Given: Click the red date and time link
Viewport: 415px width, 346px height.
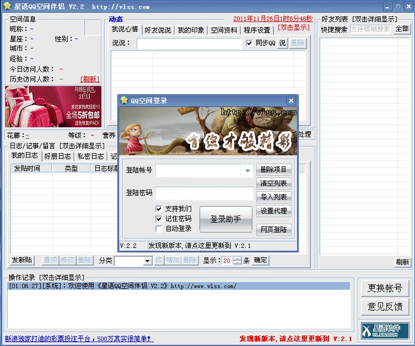Looking at the screenshot, I should click(x=273, y=19).
